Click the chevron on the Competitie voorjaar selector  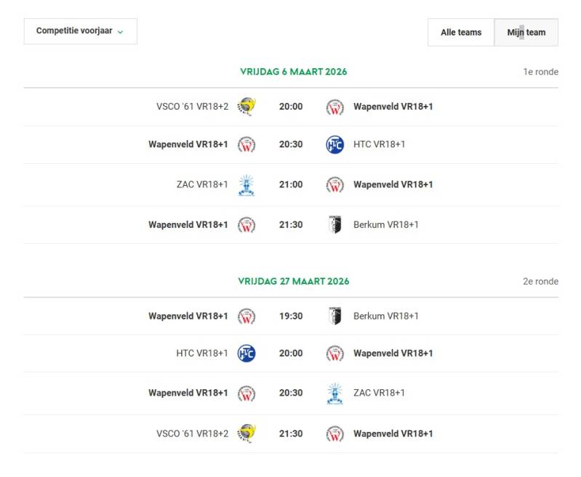pyautogui.click(x=120, y=32)
